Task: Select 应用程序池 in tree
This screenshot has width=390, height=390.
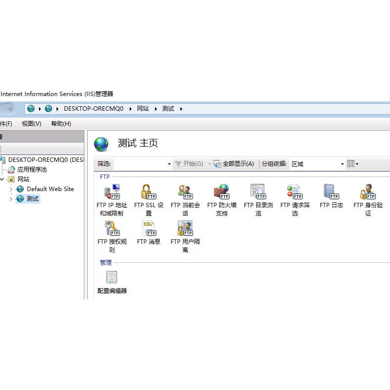Action: 32,170
